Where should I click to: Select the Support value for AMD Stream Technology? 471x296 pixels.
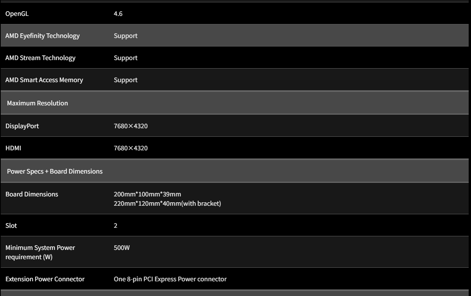pos(125,58)
